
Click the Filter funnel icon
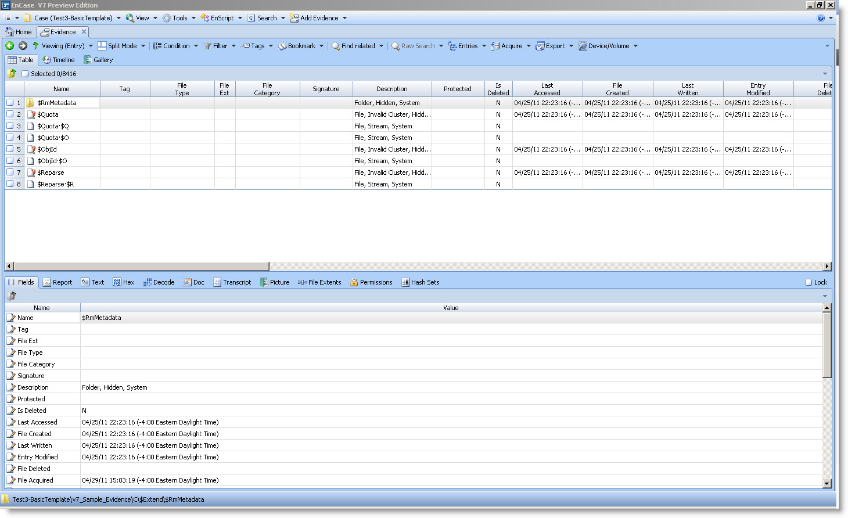[207, 46]
